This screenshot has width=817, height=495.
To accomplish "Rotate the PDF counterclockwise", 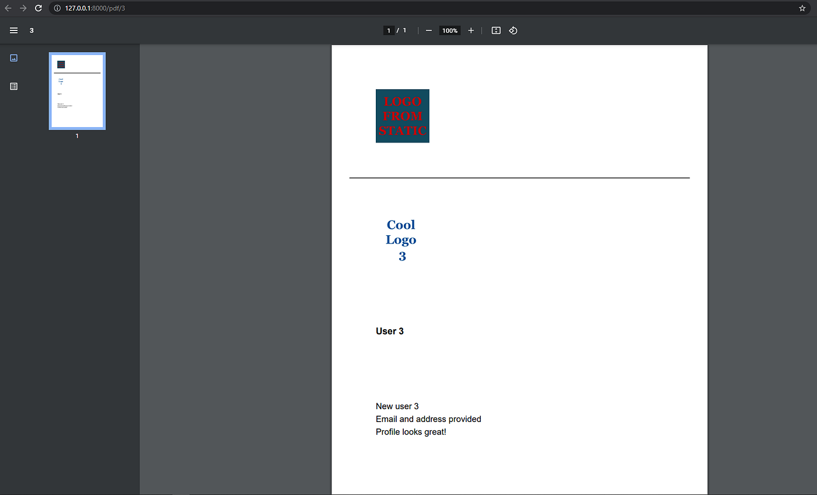I will 513,30.
